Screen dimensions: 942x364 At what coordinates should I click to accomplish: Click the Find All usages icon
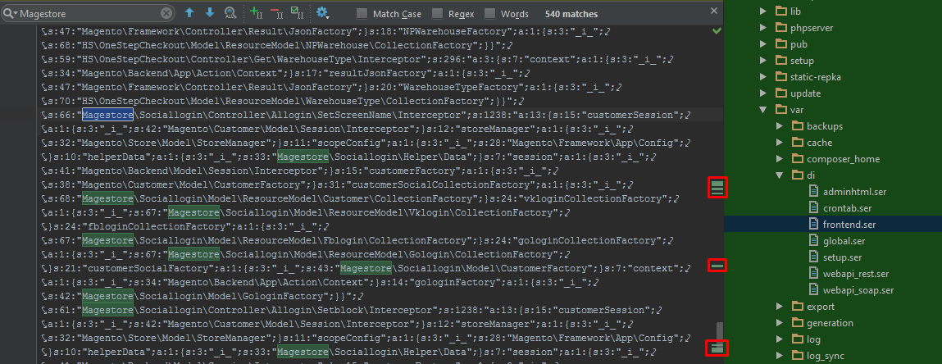click(x=230, y=12)
